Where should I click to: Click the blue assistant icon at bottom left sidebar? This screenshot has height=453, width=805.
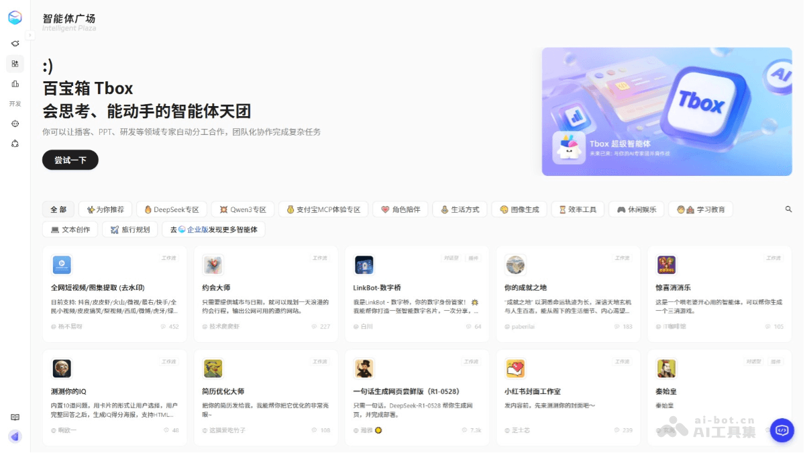pos(15,436)
